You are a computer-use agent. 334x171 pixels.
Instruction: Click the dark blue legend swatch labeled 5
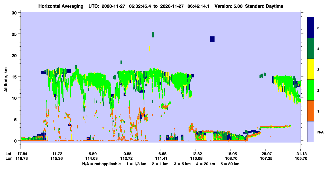point(311,27)
